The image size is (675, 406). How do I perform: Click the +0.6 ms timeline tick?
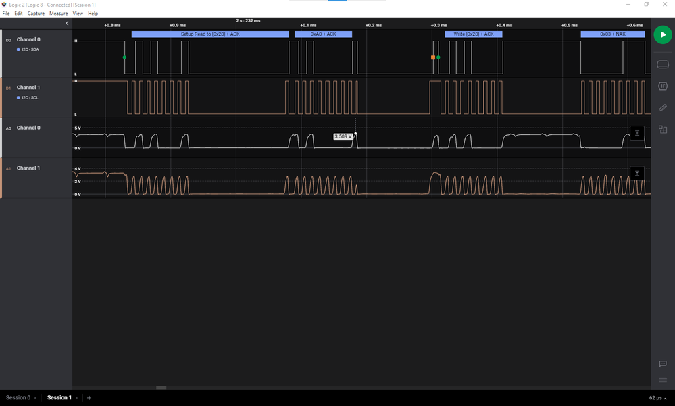634,26
